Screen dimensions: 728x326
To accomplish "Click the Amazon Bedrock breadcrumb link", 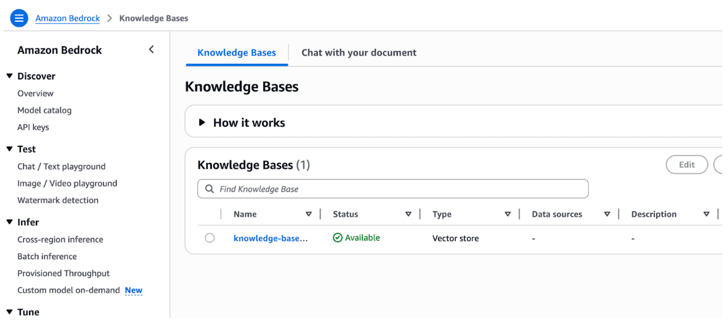I will click(67, 18).
